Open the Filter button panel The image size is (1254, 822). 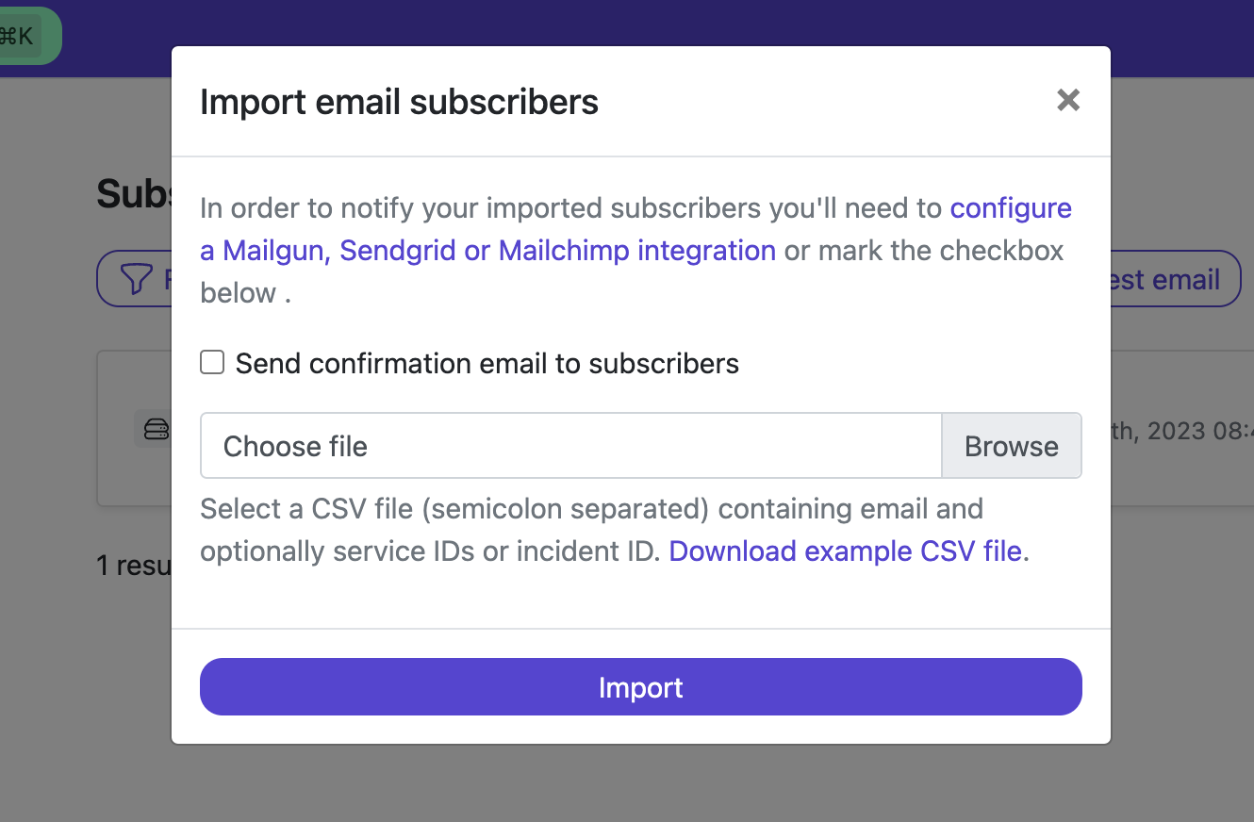141,278
